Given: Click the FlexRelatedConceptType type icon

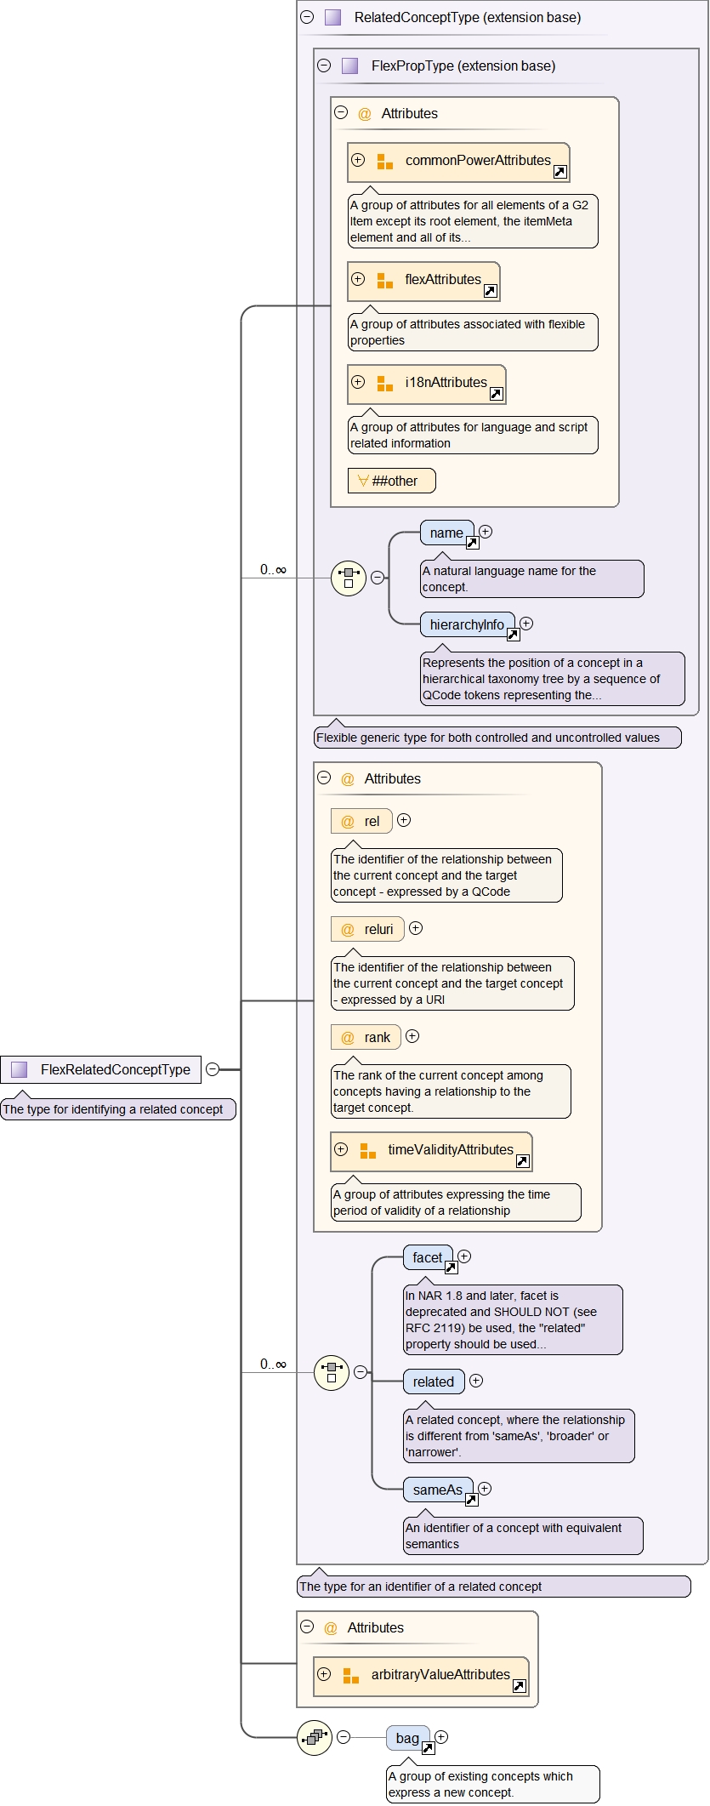Looking at the screenshot, I should click(x=20, y=1069).
